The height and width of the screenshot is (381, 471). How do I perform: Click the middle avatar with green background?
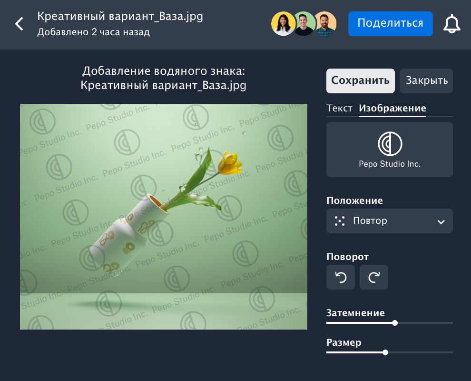(304, 24)
